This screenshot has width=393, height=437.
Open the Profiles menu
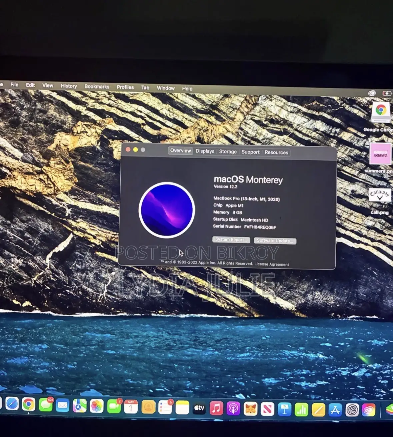point(125,87)
